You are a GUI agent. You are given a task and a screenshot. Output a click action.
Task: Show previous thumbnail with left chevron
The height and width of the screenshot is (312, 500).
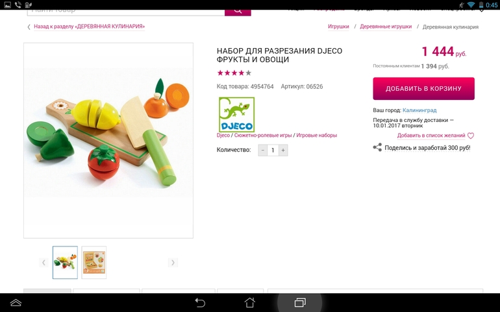44,263
